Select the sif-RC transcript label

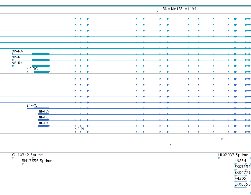point(17,57)
